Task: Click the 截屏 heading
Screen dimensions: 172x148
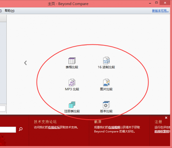Action: (98, 122)
